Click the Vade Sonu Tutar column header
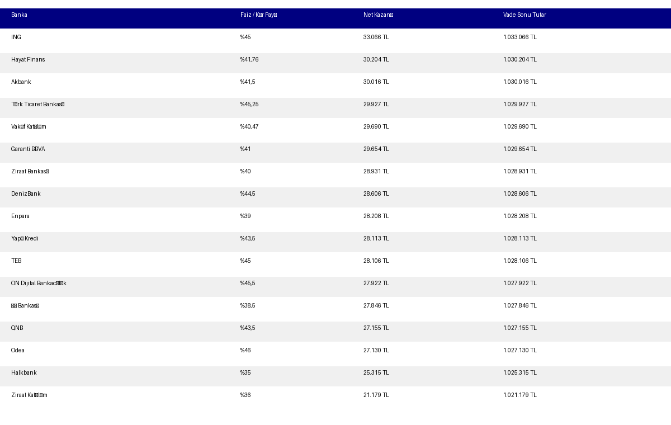 [x=524, y=15]
